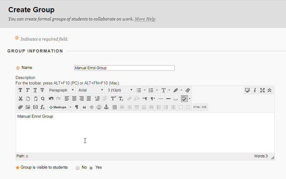Open the Mashups menu
286x179 pixels.
coord(60,107)
